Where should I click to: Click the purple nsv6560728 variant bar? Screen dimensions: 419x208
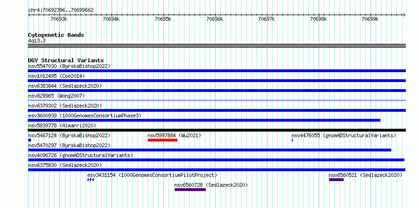pyautogui.click(x=190, y=190)
